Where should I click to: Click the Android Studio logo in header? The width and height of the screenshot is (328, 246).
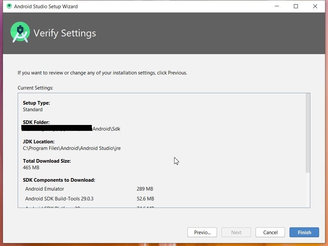[x=20, y=32]
